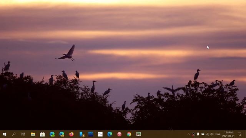
Task: Open Wi-Fi network flyout
Action: pyautogui.click(x=208, y=134)
